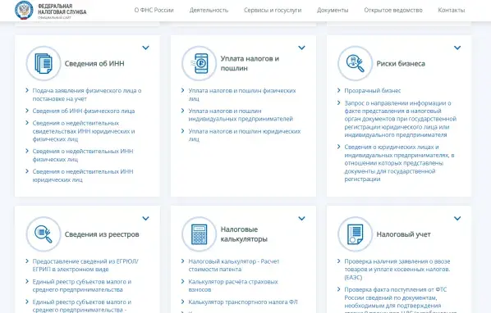Open Калькулятор транспортного налога ФЛ link
The width and height of the screenshot is (491, 313).
243,302
